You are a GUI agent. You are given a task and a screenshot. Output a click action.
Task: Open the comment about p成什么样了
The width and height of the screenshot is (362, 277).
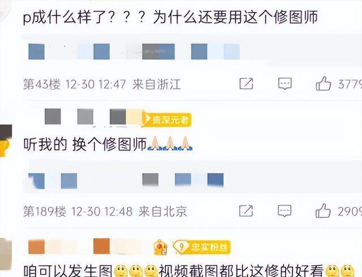click(x=171, y=17)
